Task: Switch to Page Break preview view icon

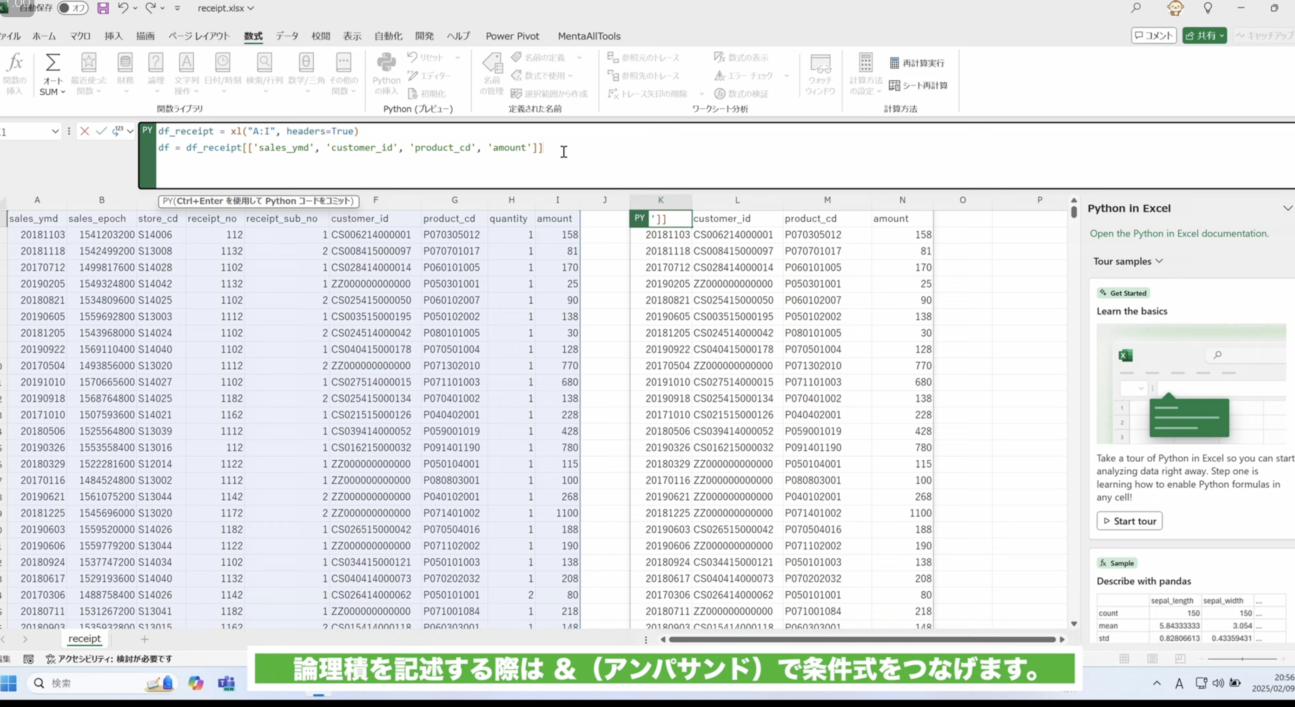Action: pos(1180,658)
